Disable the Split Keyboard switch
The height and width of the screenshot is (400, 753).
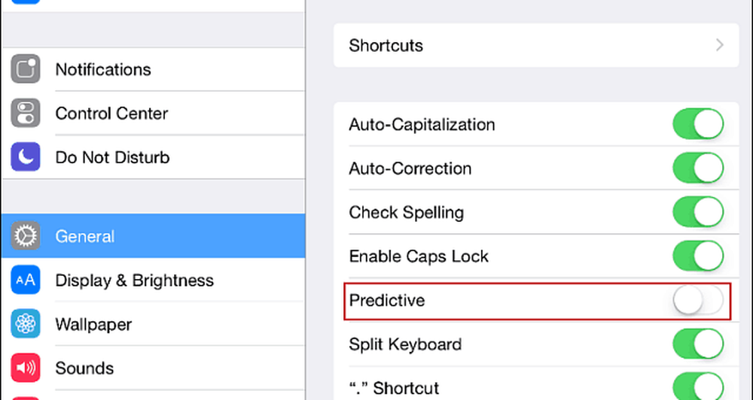point(698,345)
